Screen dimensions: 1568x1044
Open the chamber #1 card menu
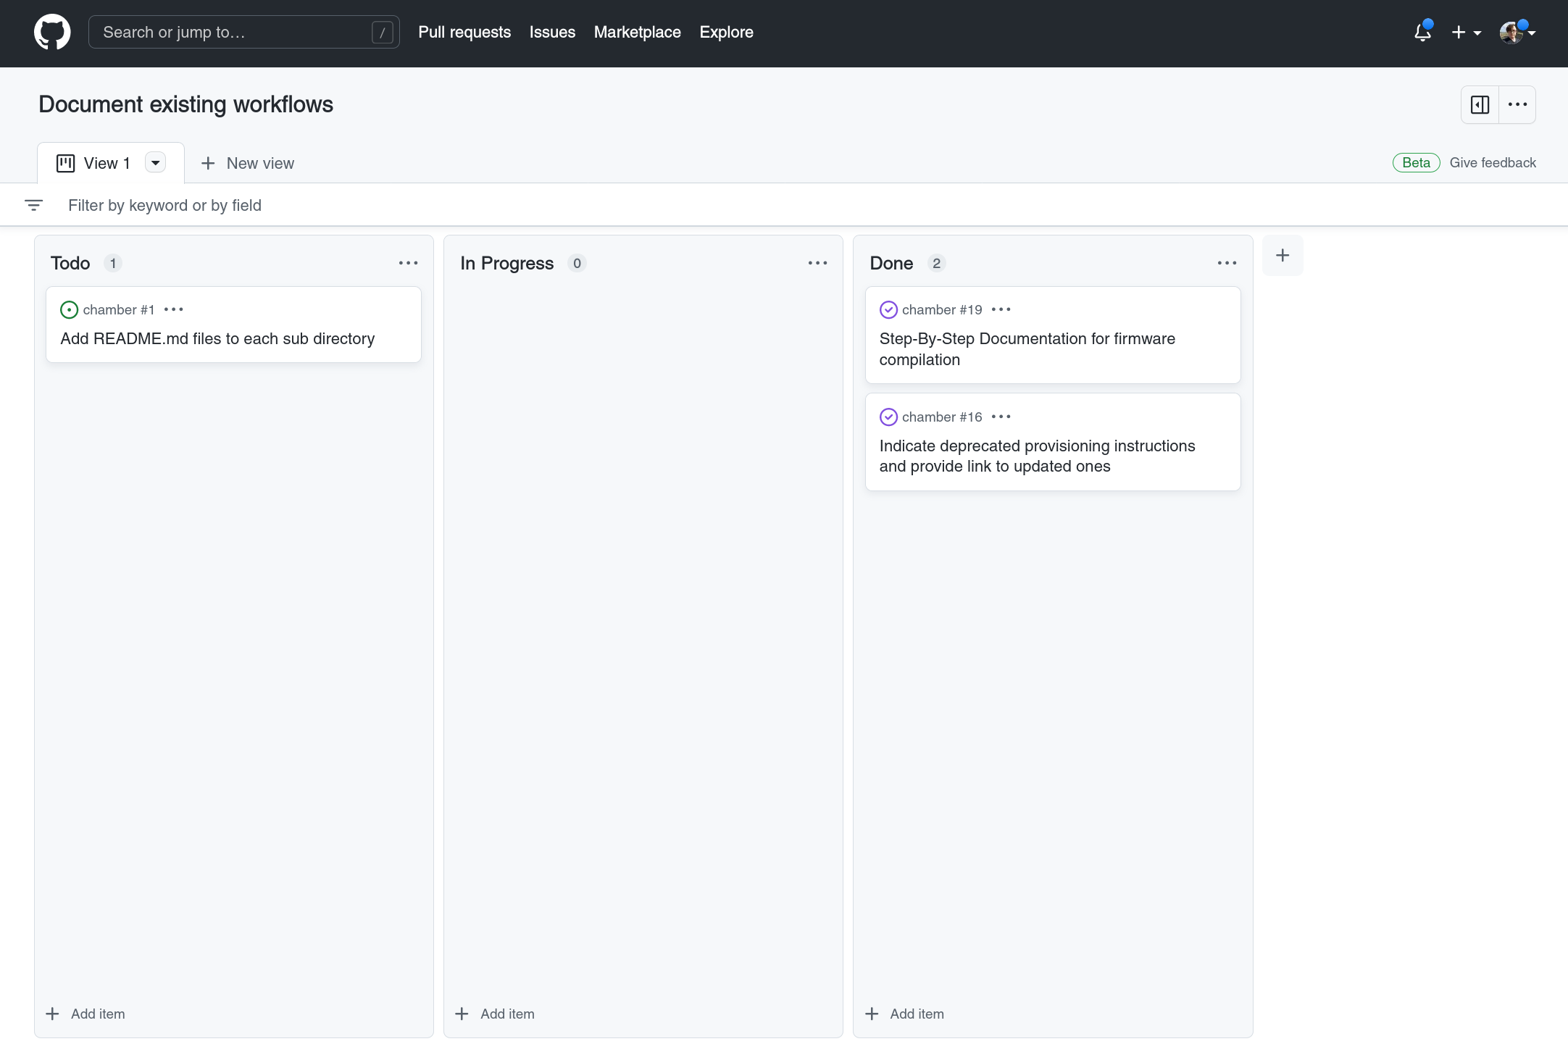click(174, 309)
